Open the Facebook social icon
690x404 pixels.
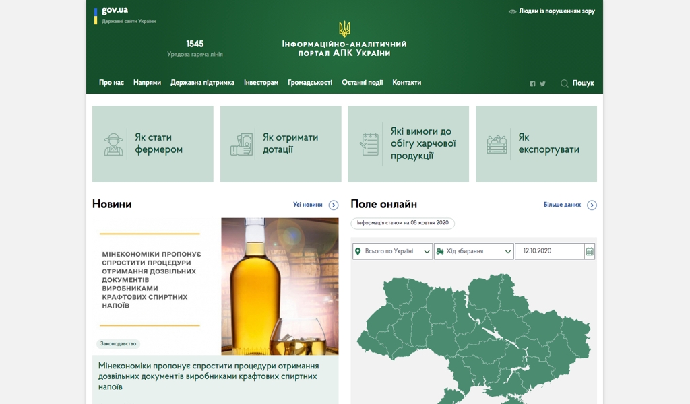click(532, 83)
